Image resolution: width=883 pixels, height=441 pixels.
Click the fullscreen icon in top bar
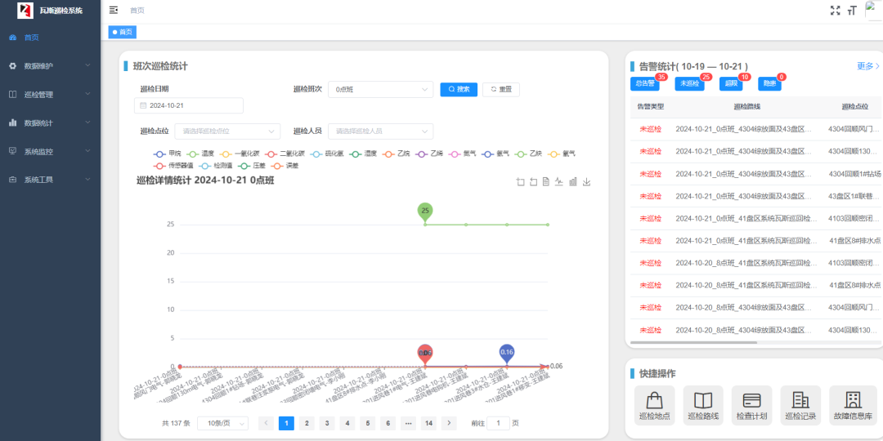click(835, 10)
